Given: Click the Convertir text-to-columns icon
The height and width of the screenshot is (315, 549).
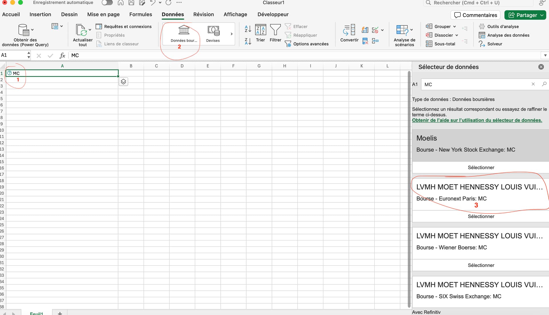Looking at the screenshot, I should click(349, 33).
